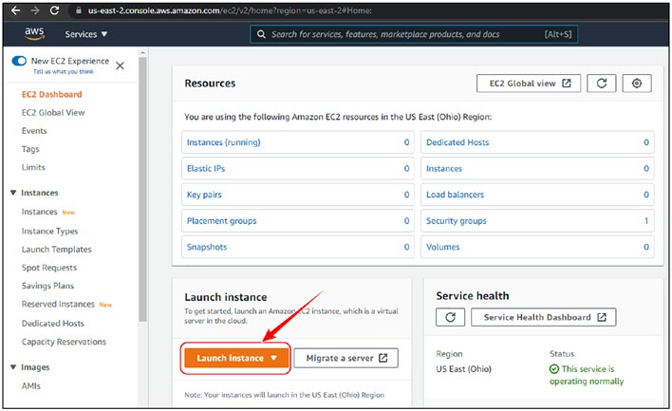The height and width of the screenshot is (411, 672).
Task: Click 'This service is operating normally' status
Action: (x=587, y=375)
